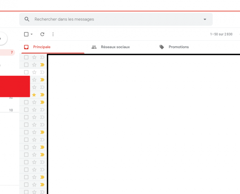This screenshot has width=240, height=194.
Task: Switch to the Réseaux sociaux tab
Action: 115,47
